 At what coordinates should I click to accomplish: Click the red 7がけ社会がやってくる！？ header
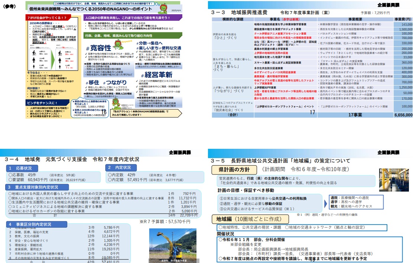click(x=49, y=18)
